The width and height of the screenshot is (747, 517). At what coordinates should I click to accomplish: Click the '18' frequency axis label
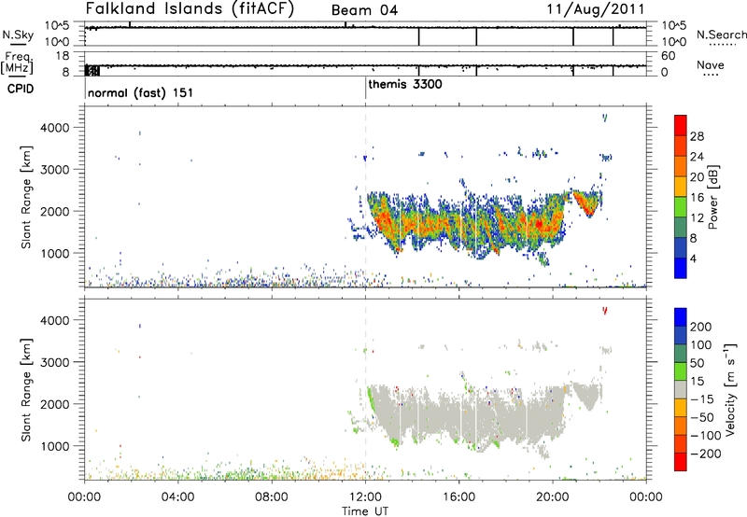click(63, 56)
